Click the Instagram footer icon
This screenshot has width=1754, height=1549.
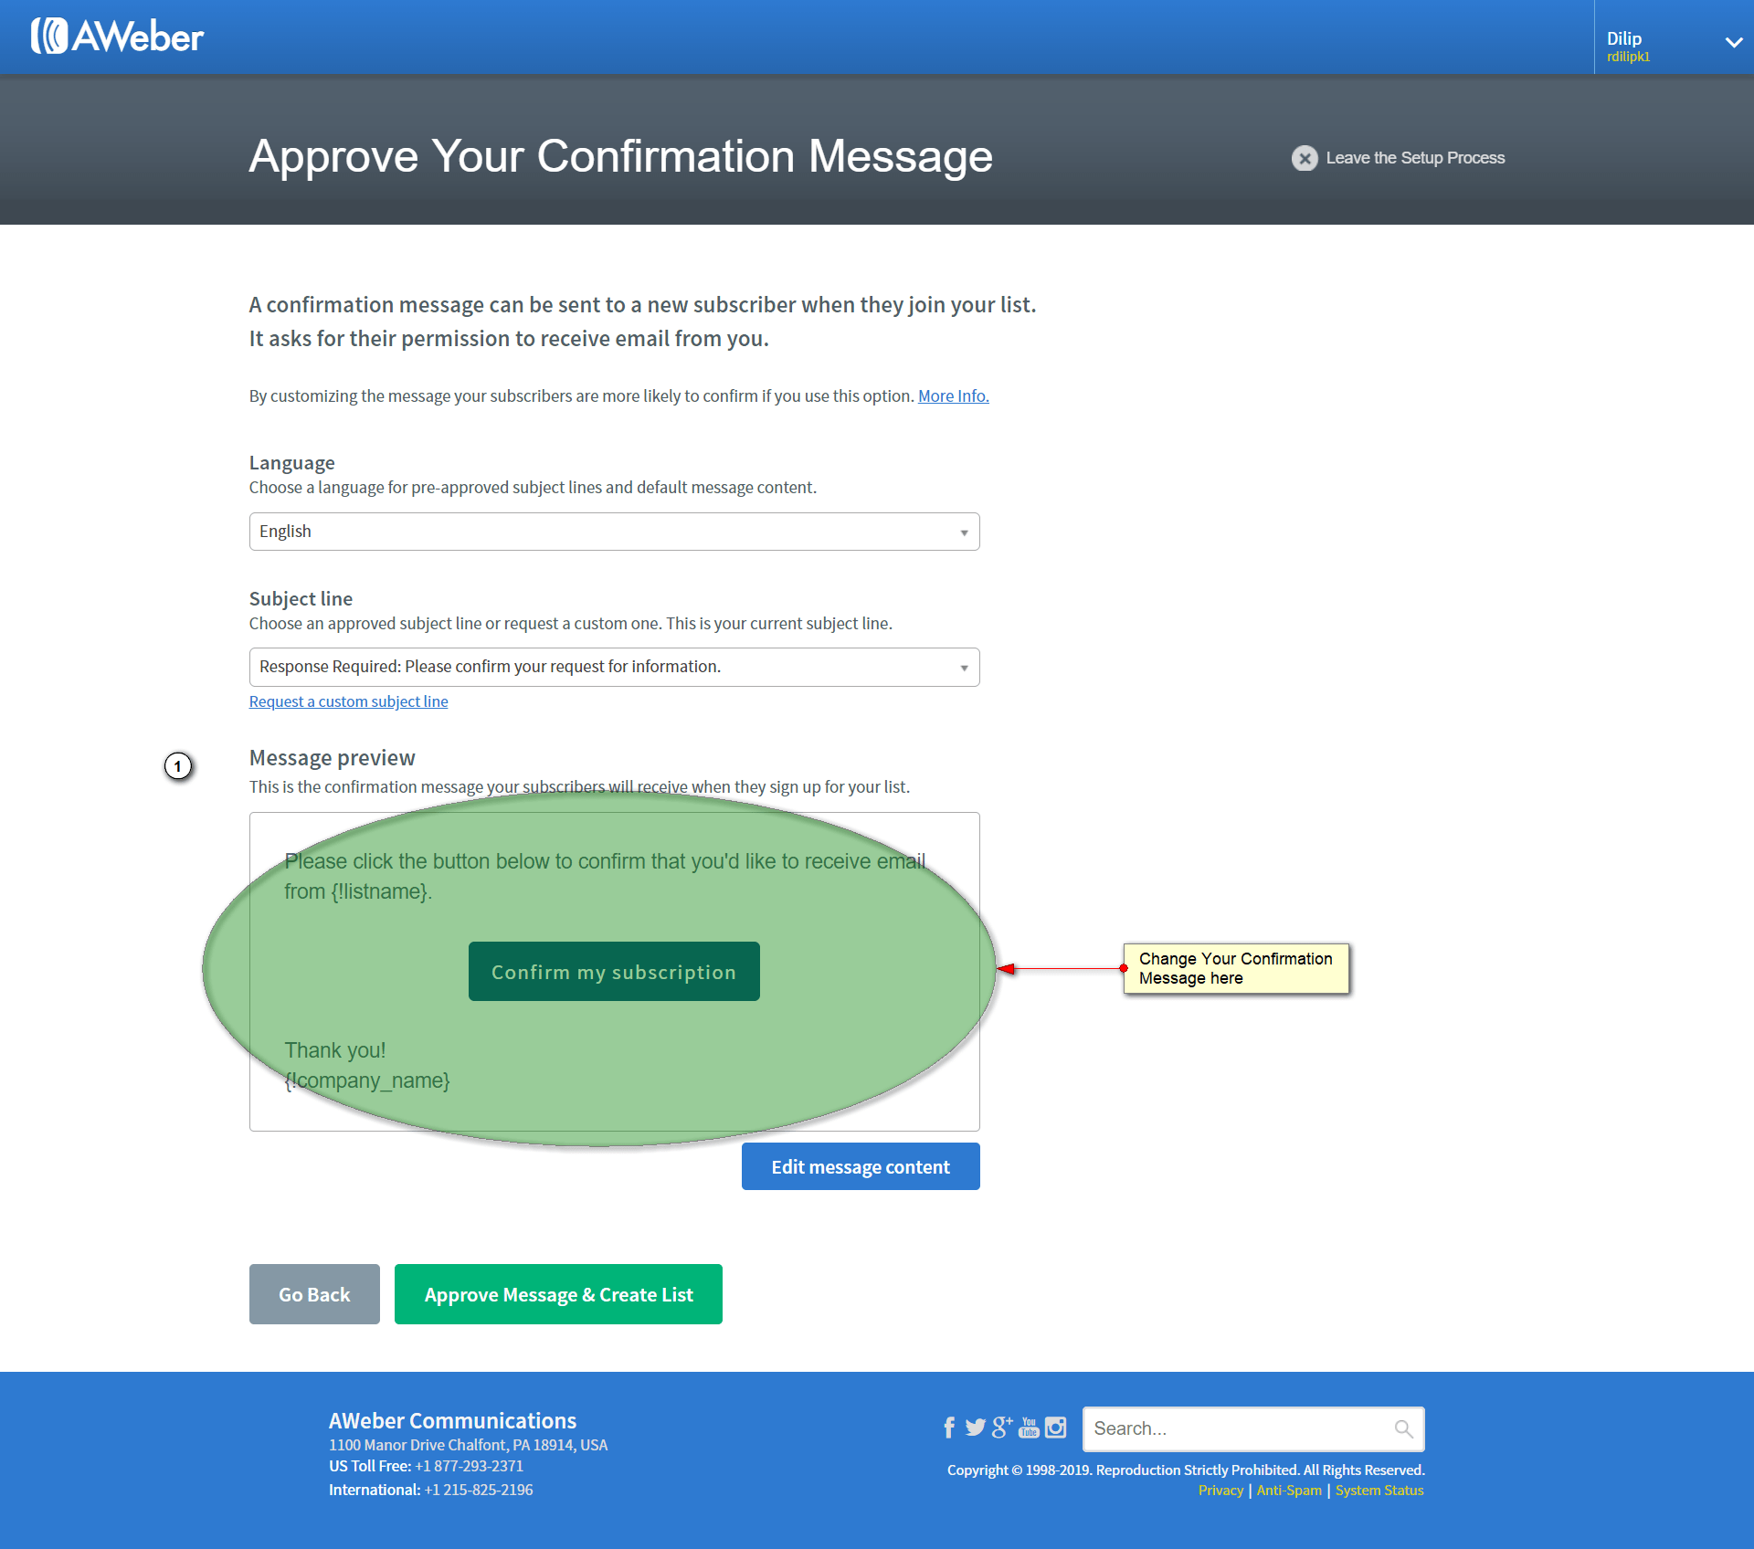point(1056,1428)
